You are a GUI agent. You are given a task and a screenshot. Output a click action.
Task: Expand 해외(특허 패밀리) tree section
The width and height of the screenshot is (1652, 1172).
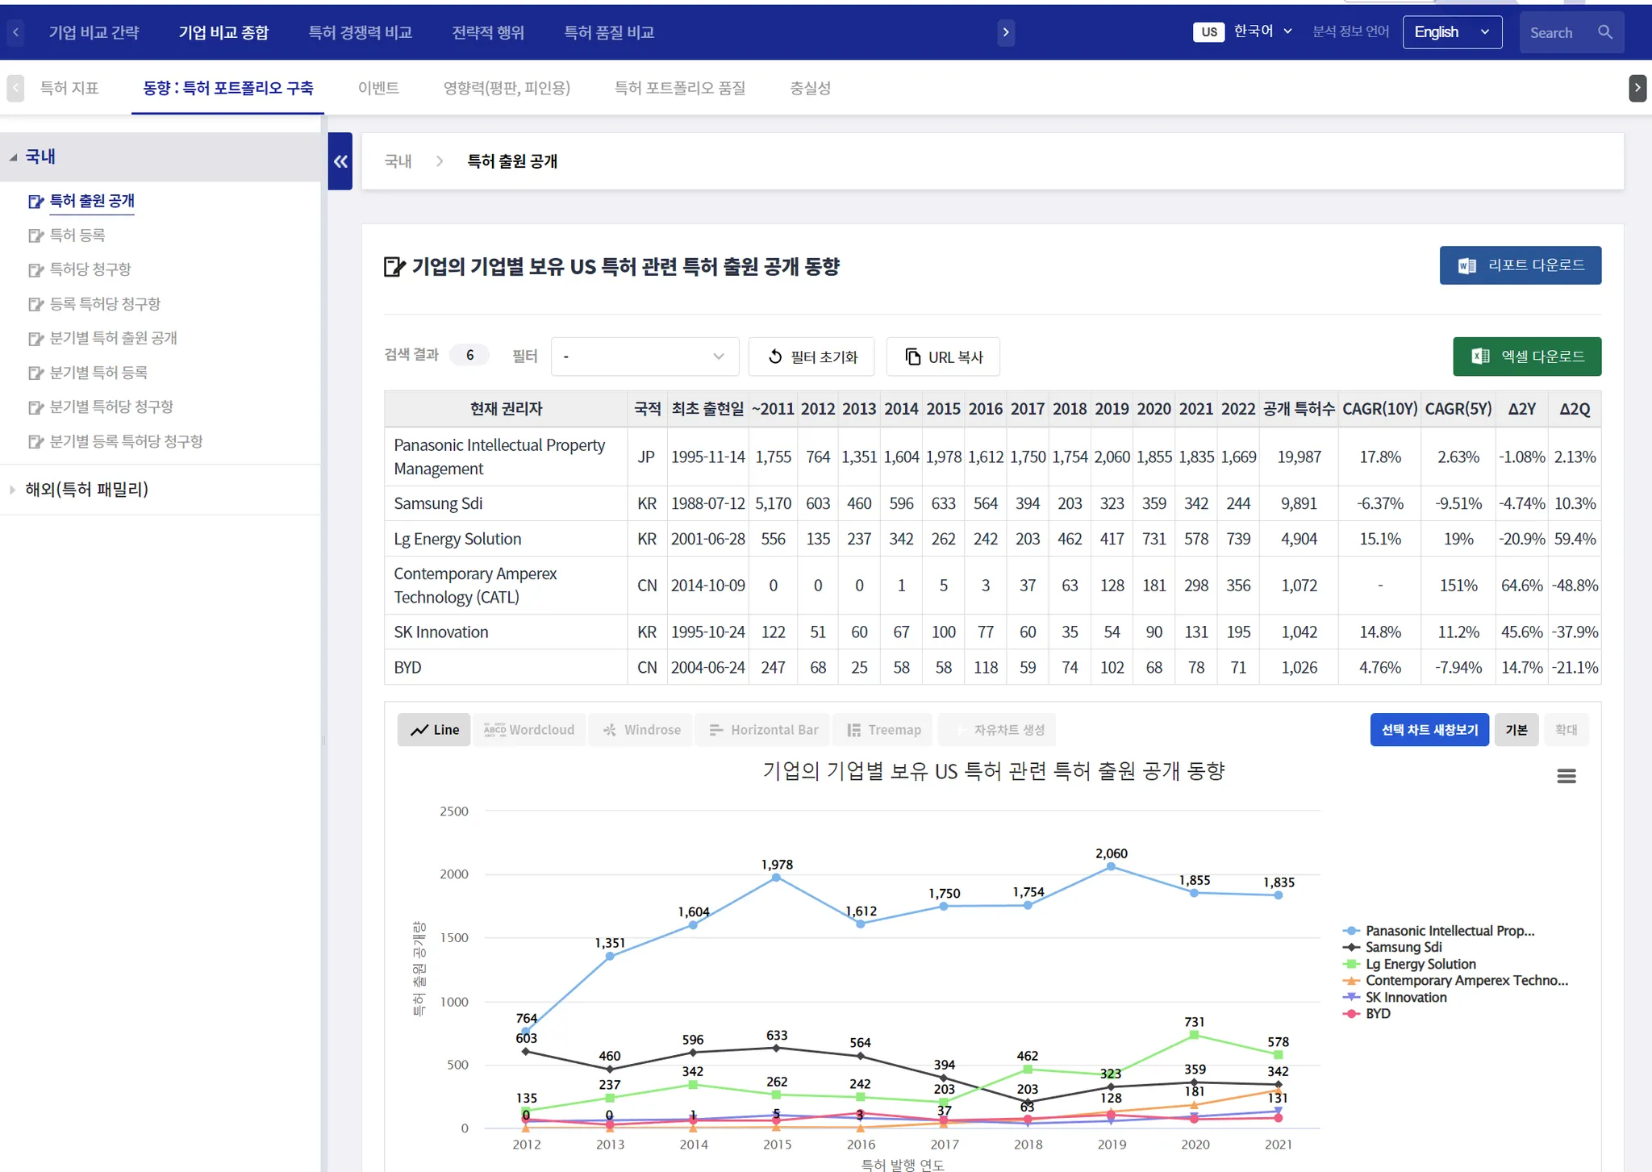click(86, 490)
